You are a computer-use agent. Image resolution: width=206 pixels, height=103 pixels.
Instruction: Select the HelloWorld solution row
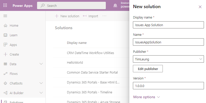coord(91,63)
